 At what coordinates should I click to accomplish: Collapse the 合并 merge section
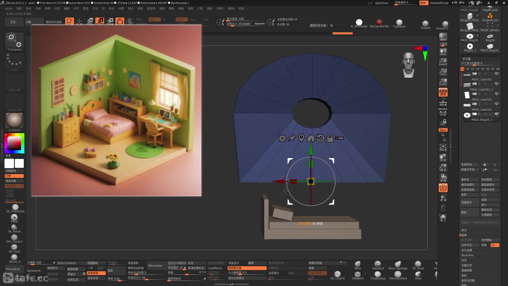464,235
